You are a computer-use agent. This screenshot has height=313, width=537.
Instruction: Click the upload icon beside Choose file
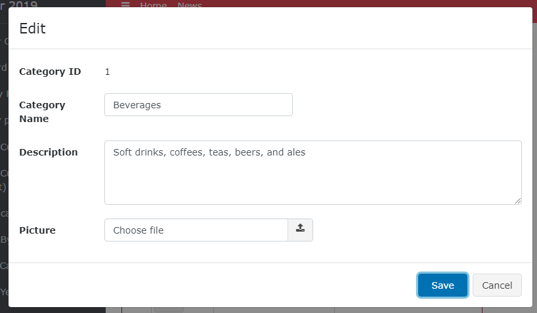pos(301,230)
